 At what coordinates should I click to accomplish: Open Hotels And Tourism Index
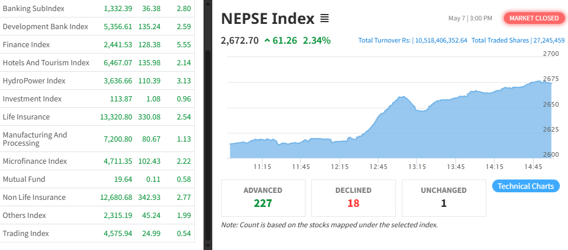point(46,63)
